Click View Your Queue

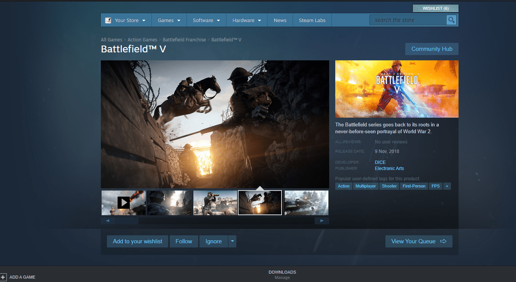coord(419,241)
